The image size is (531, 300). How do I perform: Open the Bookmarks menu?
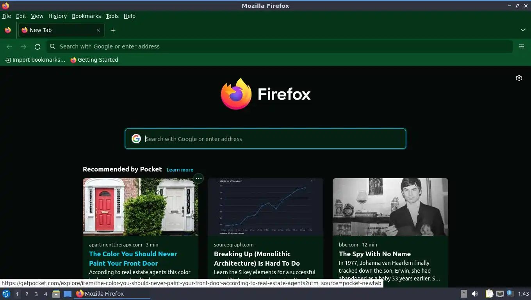pos(86,16)
